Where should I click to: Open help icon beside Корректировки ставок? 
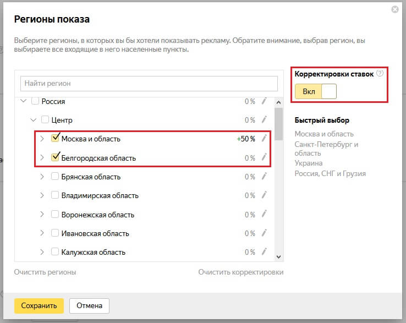pyautogui.click(x=380, y=74)
